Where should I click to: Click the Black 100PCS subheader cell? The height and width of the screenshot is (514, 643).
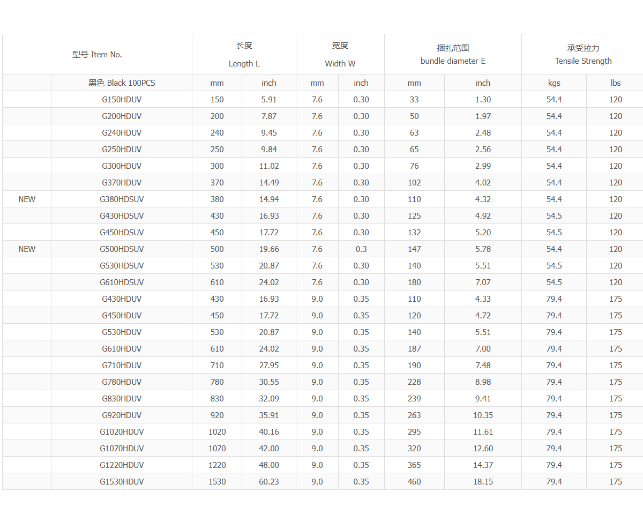[122, 83]
